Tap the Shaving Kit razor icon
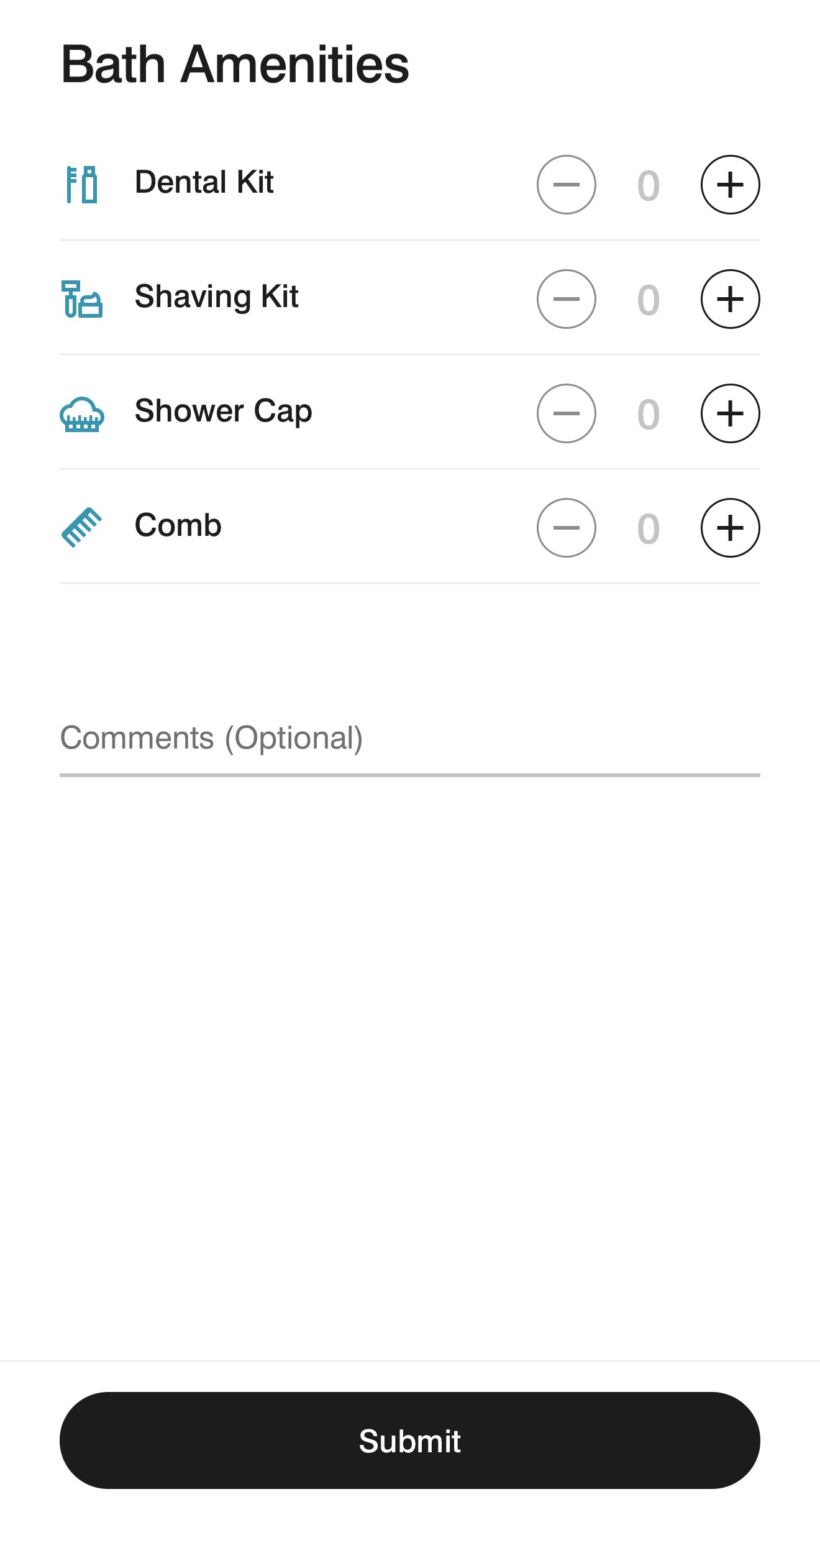Image resolution: width=820 pixels, height=1553 pixels. (82, 299)
